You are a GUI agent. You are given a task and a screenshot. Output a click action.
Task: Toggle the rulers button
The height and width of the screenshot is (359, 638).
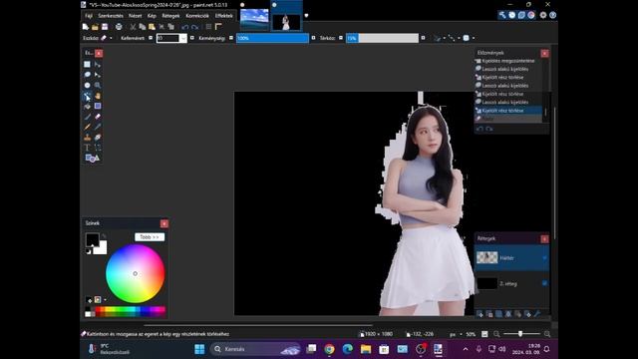(218, 27)
